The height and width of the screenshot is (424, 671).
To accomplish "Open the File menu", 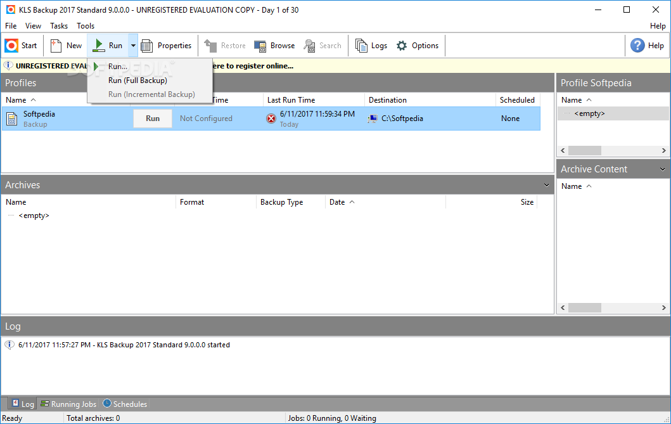I will tap(11, 26).
